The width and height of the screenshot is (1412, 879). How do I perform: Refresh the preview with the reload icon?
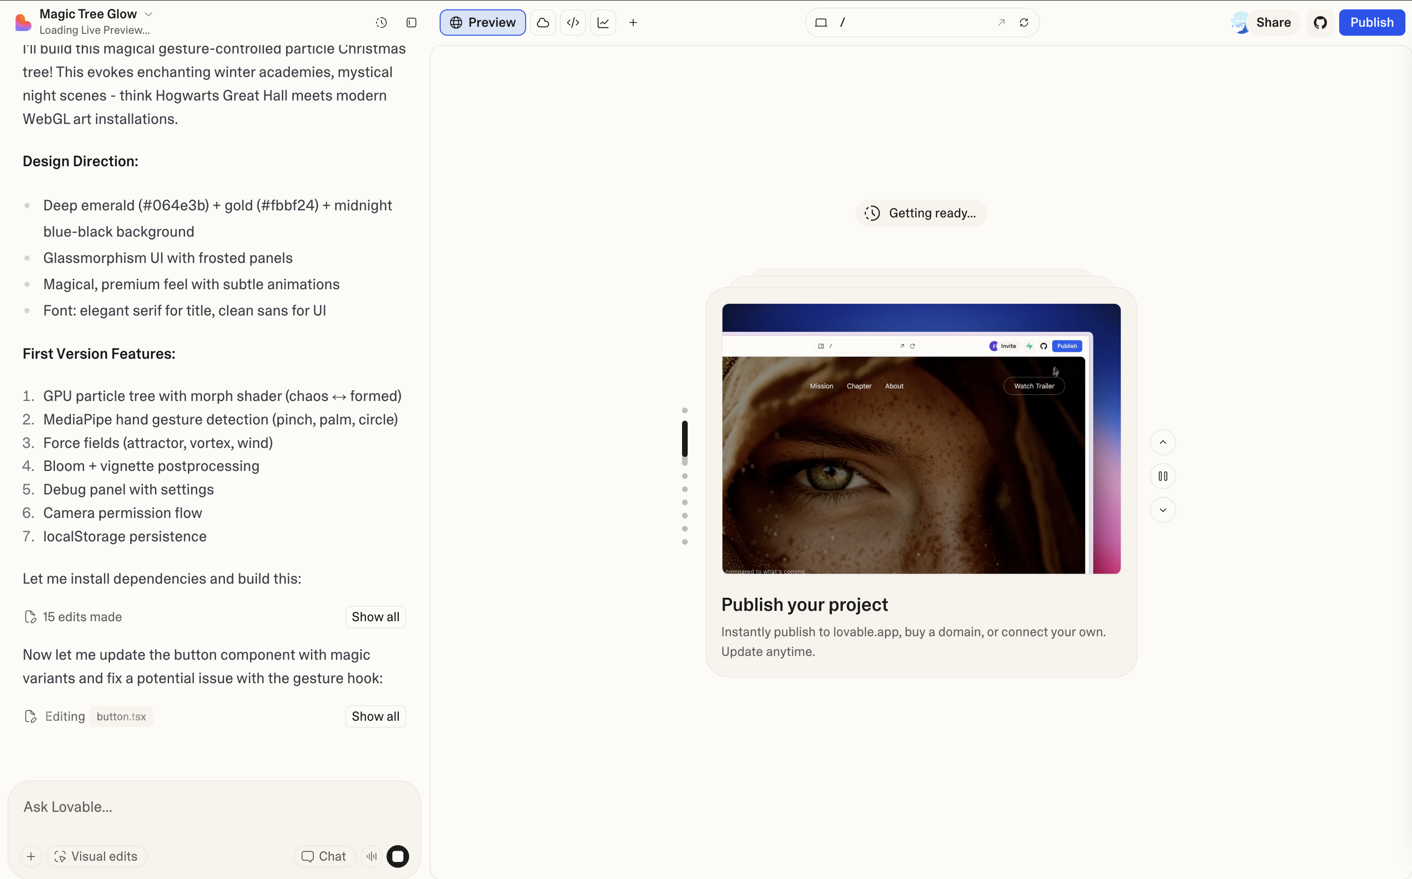point(1024,23)
